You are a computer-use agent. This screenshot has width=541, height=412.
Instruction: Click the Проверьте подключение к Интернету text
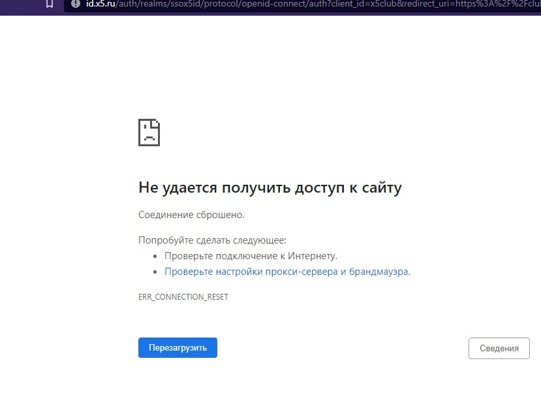(251, 256)
